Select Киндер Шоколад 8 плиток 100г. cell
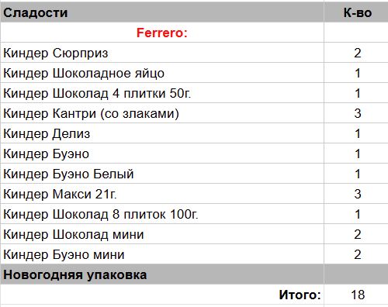 162,214
